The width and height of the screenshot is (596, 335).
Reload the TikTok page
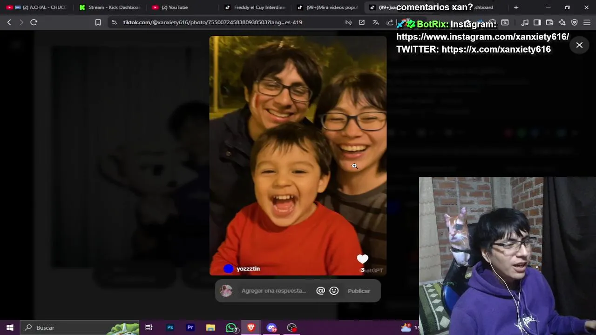[34, 22]
